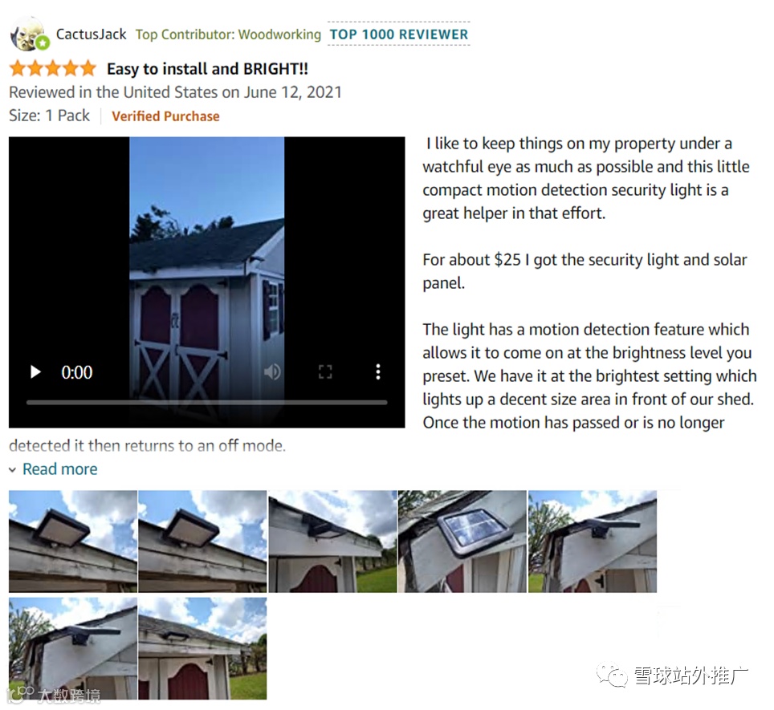This screenshot has height=710, width=774.
Task: Open fifth thumbnail of shed gable
Action: [593, 542]
